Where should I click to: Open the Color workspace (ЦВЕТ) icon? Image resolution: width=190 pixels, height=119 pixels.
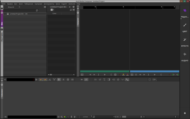(x=185, y=25)
